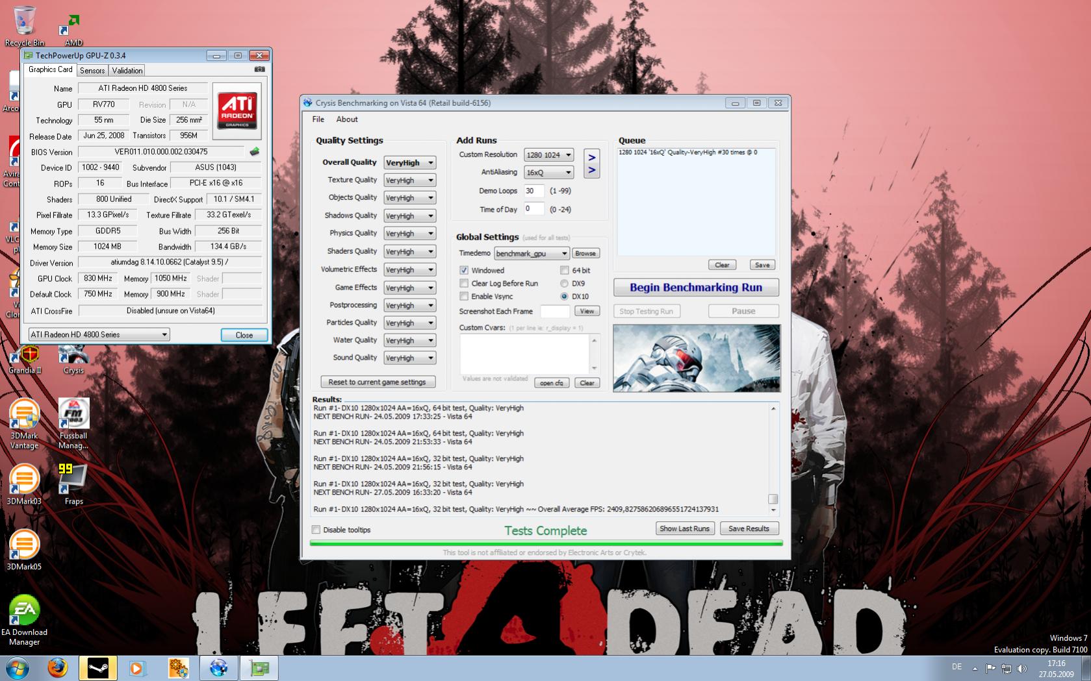Open Windows Media Player taskbar icon
Viewport: 1091px width, 681px height.
pos(137,667)
